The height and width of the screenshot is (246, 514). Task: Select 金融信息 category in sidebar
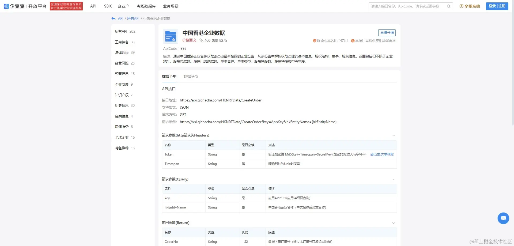tap(124, 116)
